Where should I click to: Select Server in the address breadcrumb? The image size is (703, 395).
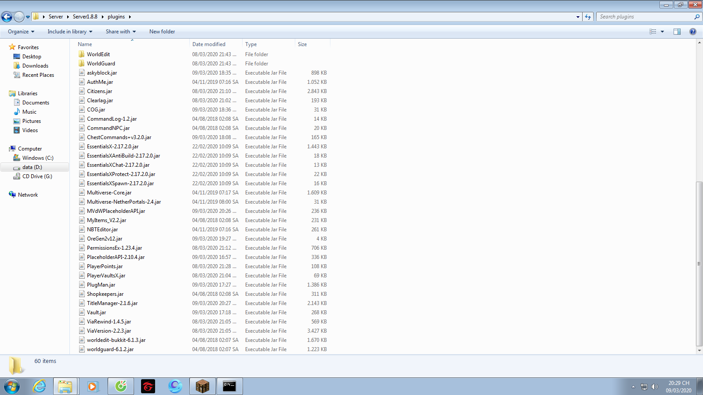56,17
